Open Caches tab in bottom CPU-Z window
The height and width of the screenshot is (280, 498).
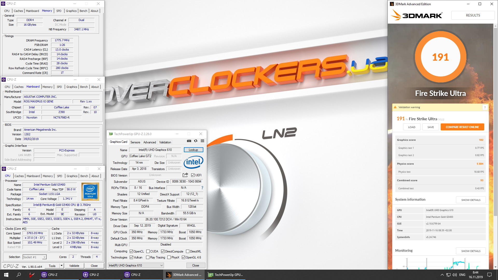(x=19, y=176)
